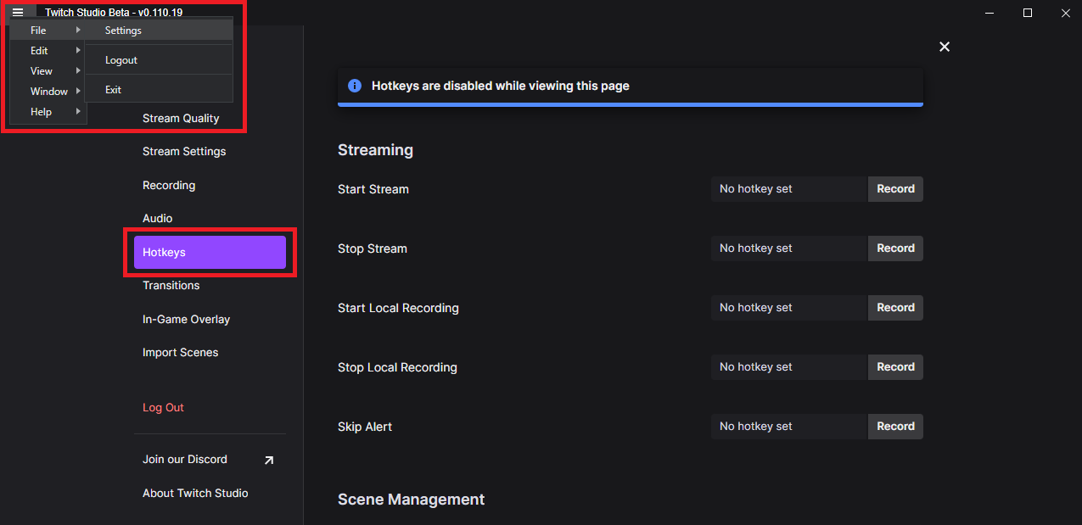Screen dimensions: 1082x525
Task: Click Exit in the File submenu
Action: (114, 90)
